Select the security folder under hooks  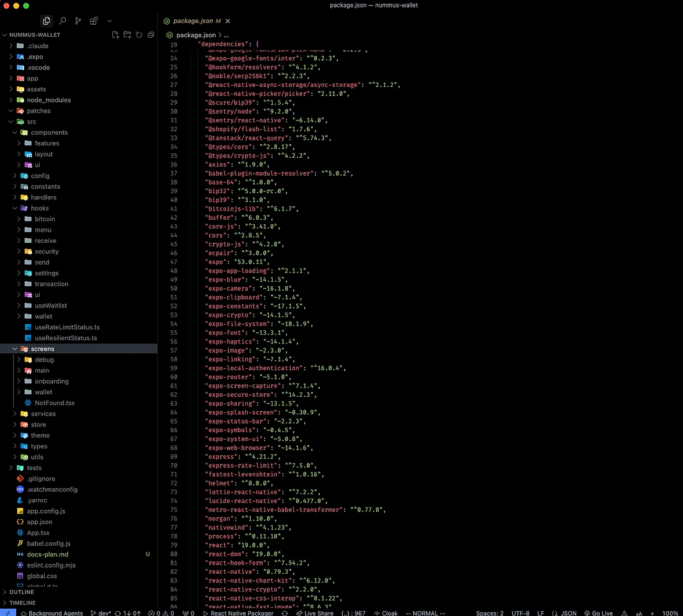(x=78, y=251)
